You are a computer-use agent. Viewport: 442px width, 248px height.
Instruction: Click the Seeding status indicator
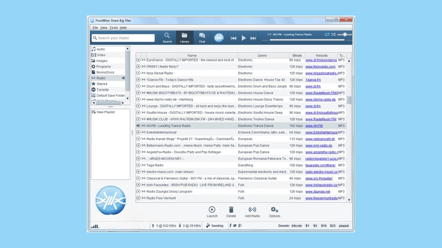click(215, 226)
